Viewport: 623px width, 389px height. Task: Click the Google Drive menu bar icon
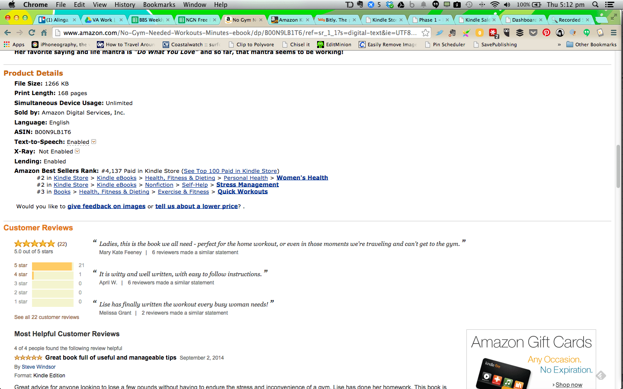pyautogui.click(x=401, y=5)
